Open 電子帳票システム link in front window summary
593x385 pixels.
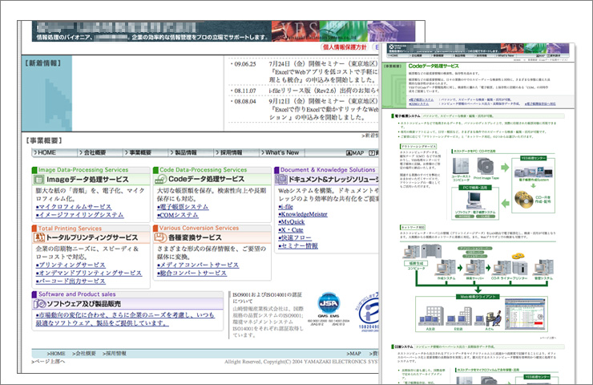[422, 99]
